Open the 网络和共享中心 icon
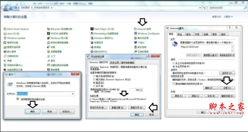This screenshot has height=132, width=248. pos(5,65)
